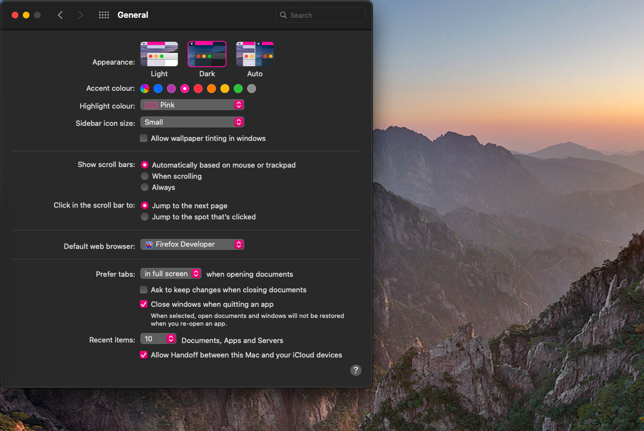Choose blue accent colour
This screenshot has width=644, height=431.
[x=158, y=89]
